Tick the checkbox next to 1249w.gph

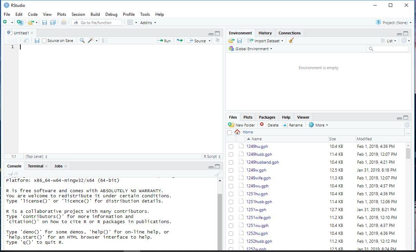pyautogui.click(x=231, y=170)
